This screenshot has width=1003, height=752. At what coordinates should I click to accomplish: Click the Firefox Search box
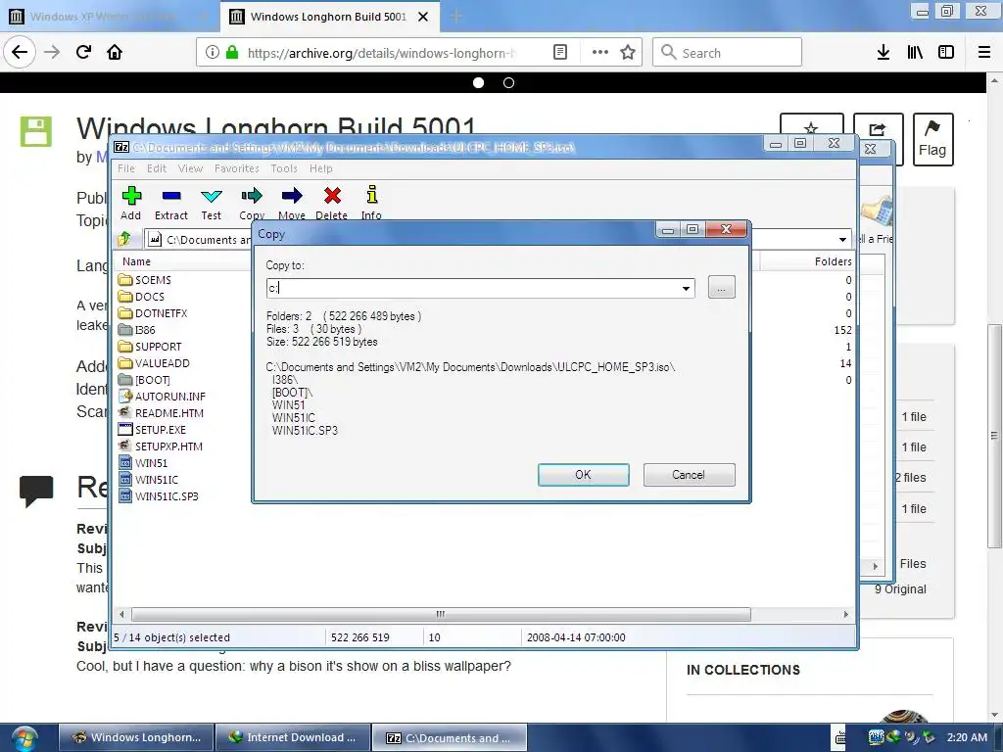point(728,53)
